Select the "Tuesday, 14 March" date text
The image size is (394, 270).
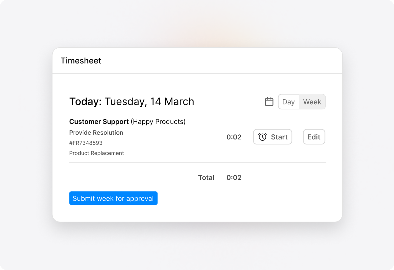click(149, 102)
